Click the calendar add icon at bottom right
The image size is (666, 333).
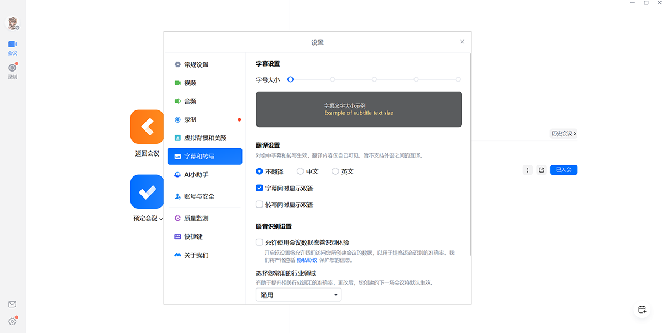(642, 310)
